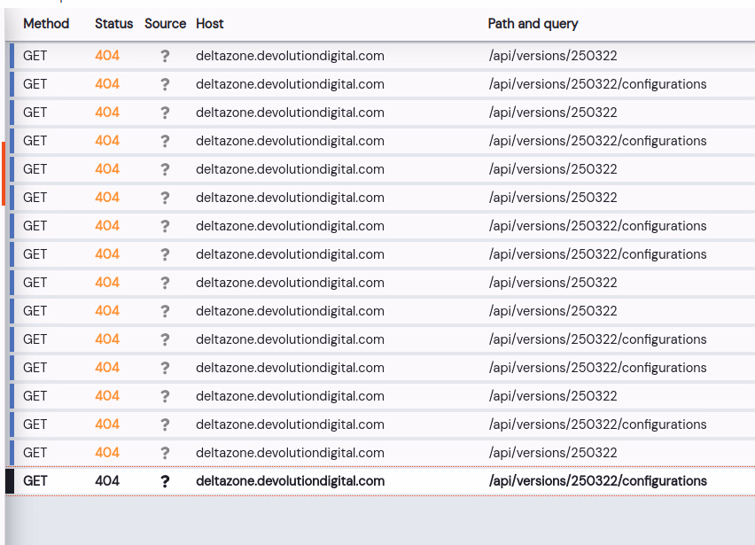
Task: Click the Host column header
Action: (210, 24)
